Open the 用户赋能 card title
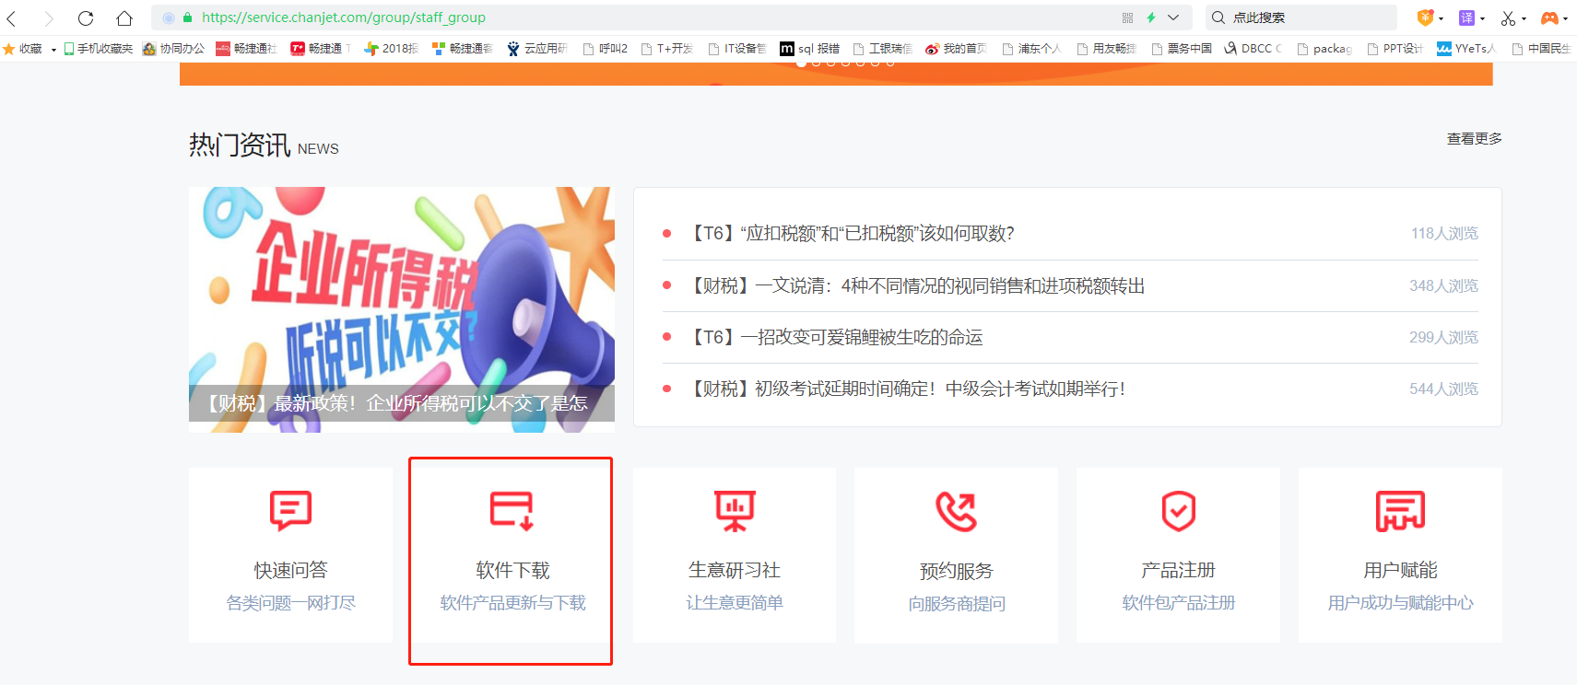Screen dimensions: 1577x685 (1401, 571)
